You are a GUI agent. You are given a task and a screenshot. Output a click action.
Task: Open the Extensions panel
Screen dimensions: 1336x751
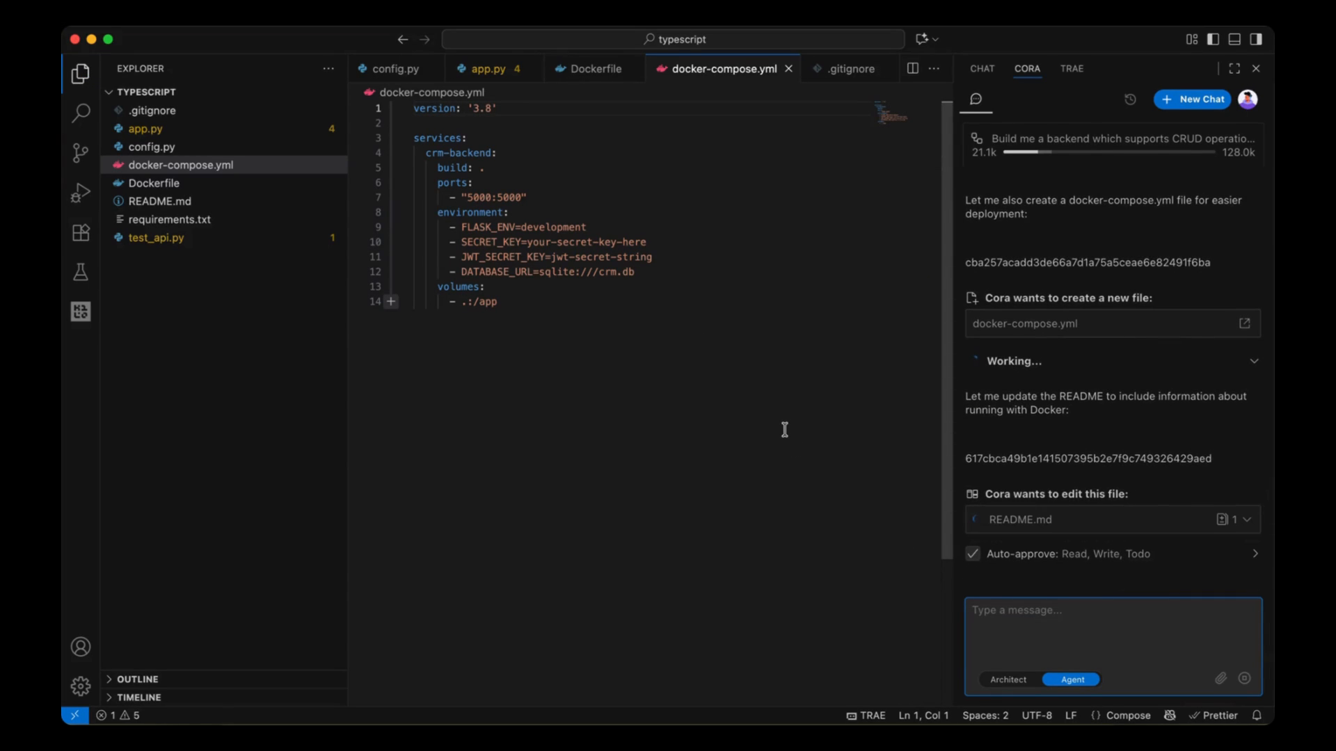tap(81, 233)
